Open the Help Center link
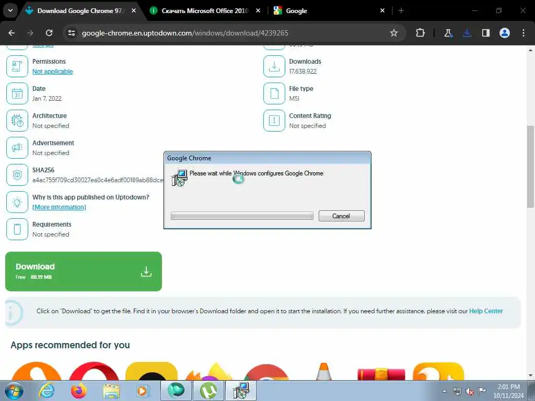 pyautogui.click(x=486, y=311)
